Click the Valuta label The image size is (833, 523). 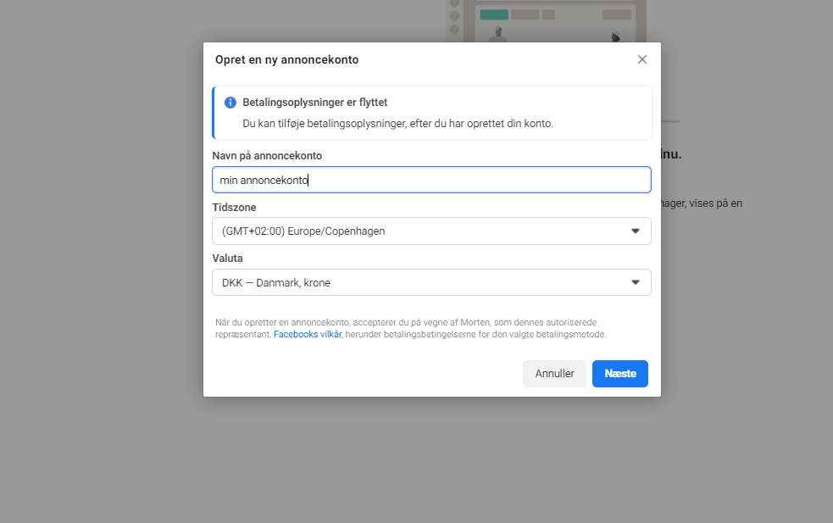tap(227, 259)
